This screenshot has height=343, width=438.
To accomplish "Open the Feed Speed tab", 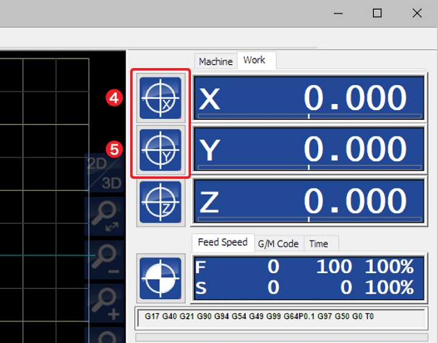I will (223, 242).
